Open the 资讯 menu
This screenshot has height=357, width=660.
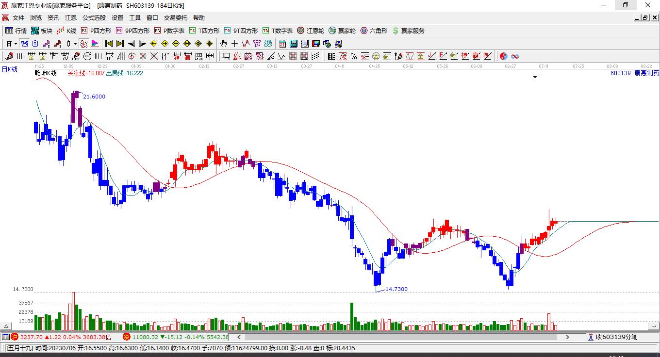(53, 18)
